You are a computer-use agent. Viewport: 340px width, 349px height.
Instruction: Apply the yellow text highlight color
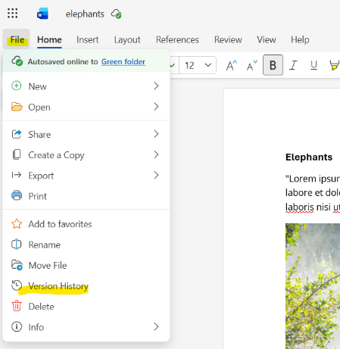point(334,65)
